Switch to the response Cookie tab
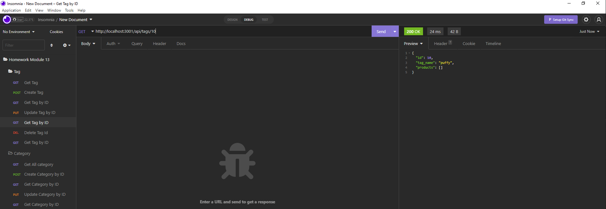The image size is (606, 209). tap(469, 43)
